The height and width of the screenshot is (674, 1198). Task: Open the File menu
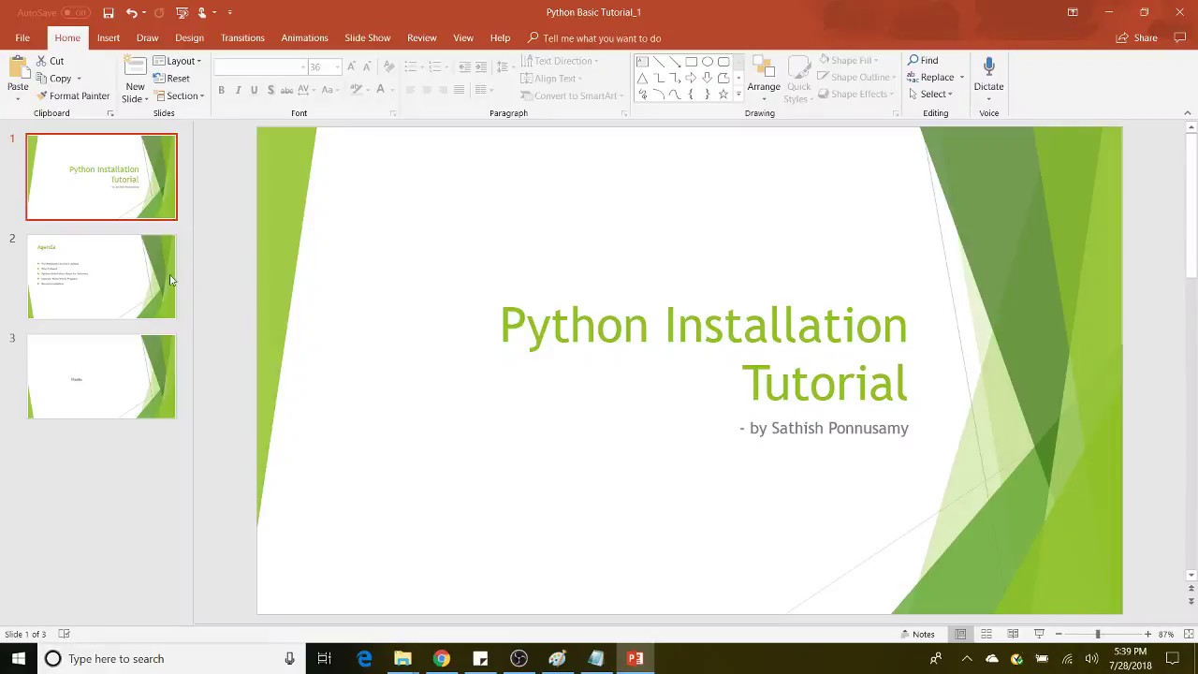(x=22, y=38)
